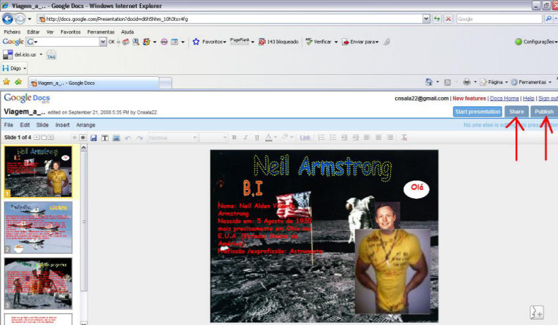Stop loading the page with the red X

tap(448, 19)
